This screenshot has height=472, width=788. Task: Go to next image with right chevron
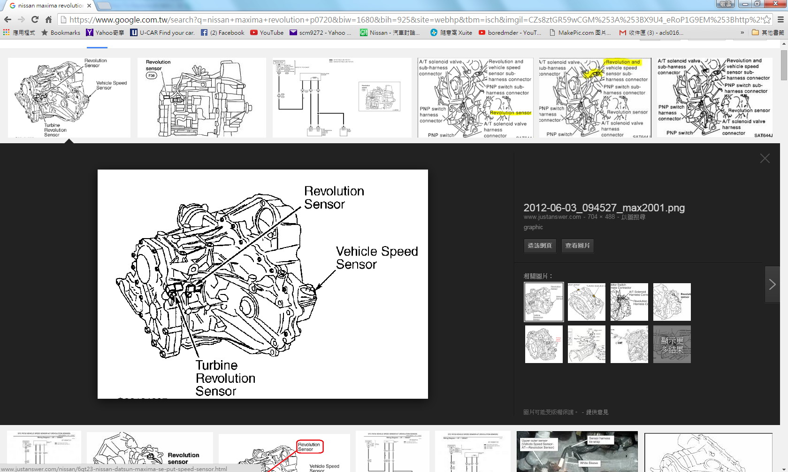772,284
